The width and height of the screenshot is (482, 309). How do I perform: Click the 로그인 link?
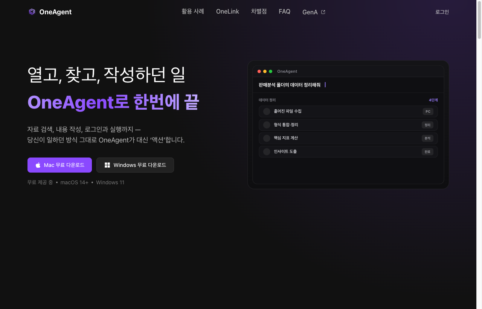(x=442, y=12)
